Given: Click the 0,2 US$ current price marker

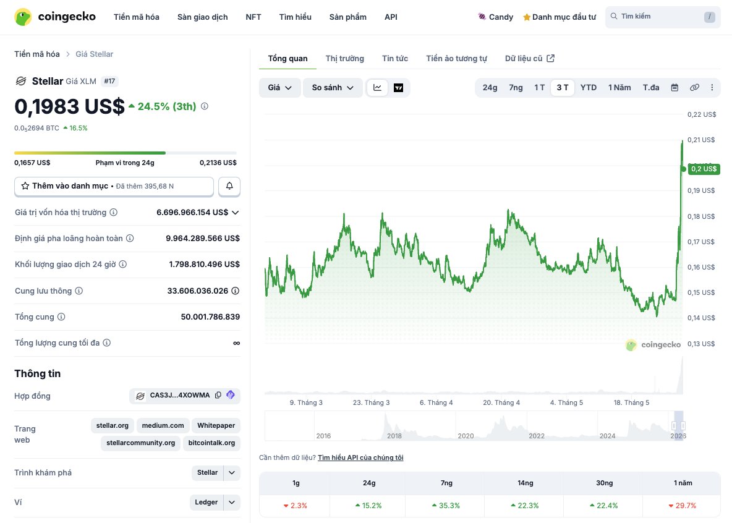Looking at the screenshot, I should (704, 169).
